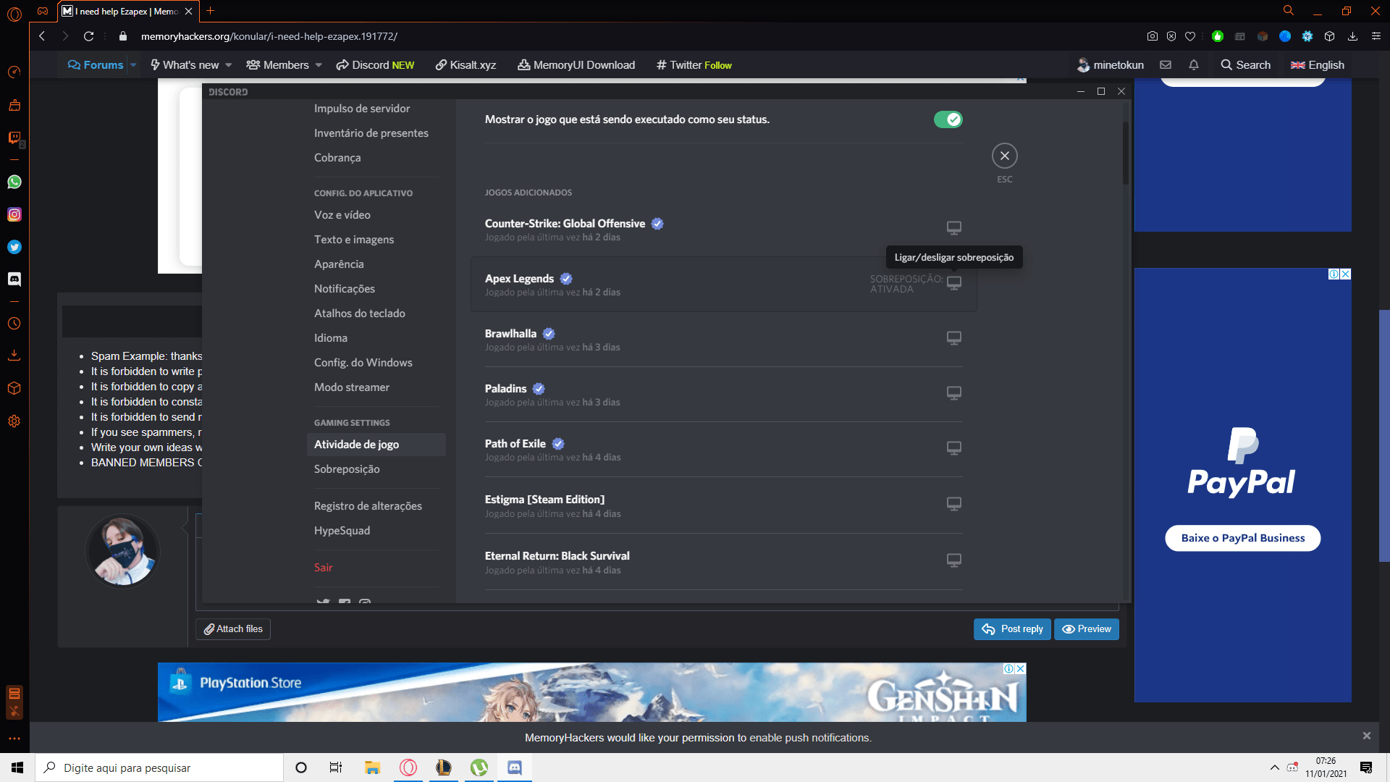Open Discord NEW link in navbar

point(375,65)
